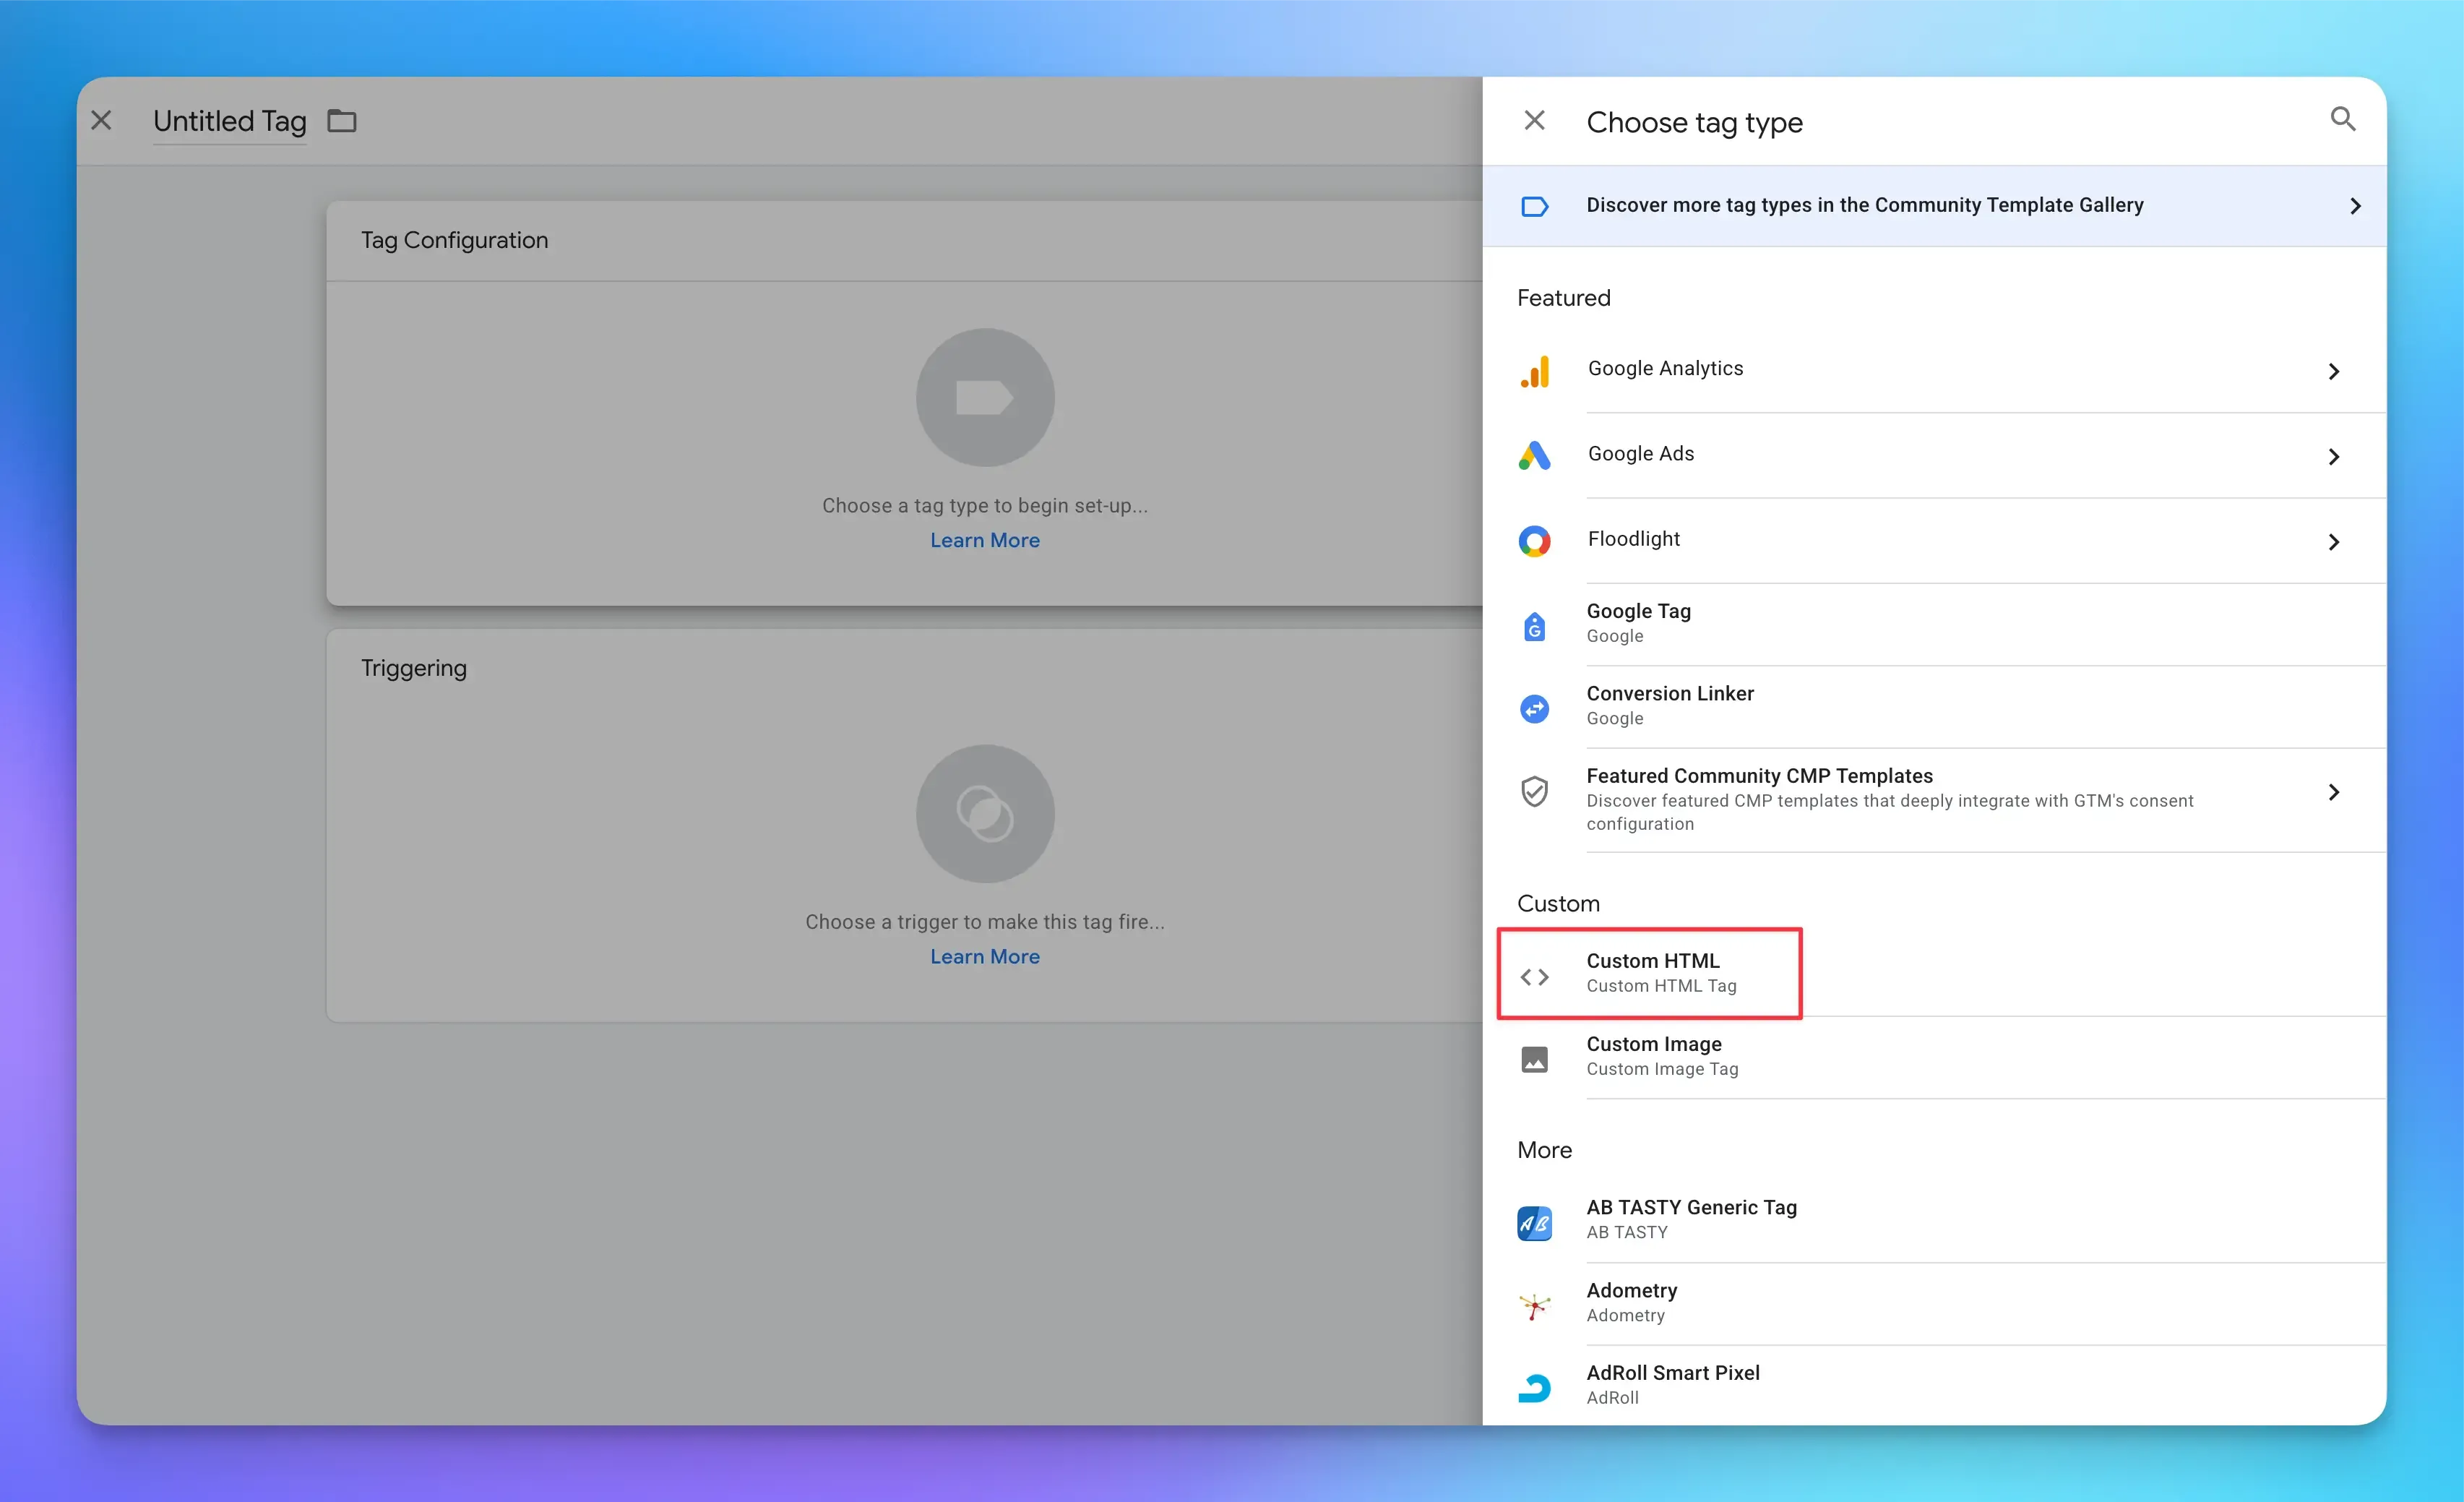Click the Google Analytics tag icon

pos(1535,370)
